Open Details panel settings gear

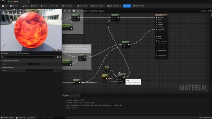pyautogui.click(x=60, y=57)
